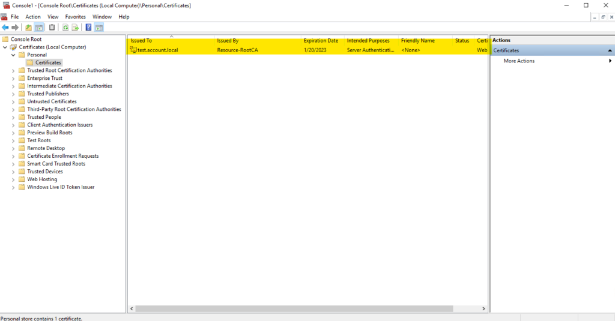Image resolution: width=615 pixels, height=321 pixels.
Task: Click the horizontal scrollbar right arrow
Action: click(484, 309)
